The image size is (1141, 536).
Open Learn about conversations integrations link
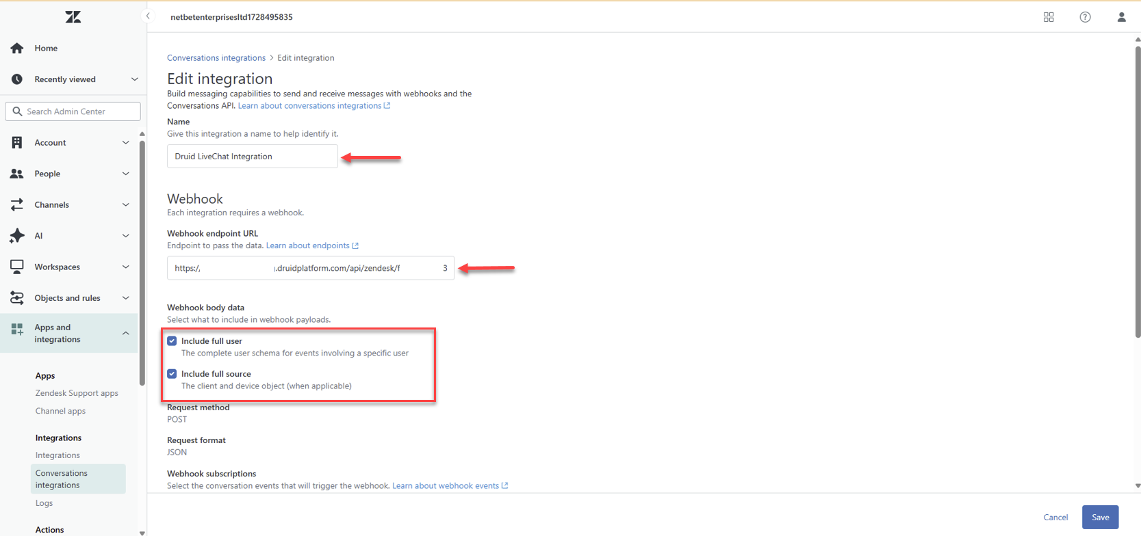[313, 106]
